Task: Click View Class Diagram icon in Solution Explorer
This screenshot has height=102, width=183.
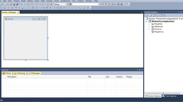Action: [x=164, y=15]
